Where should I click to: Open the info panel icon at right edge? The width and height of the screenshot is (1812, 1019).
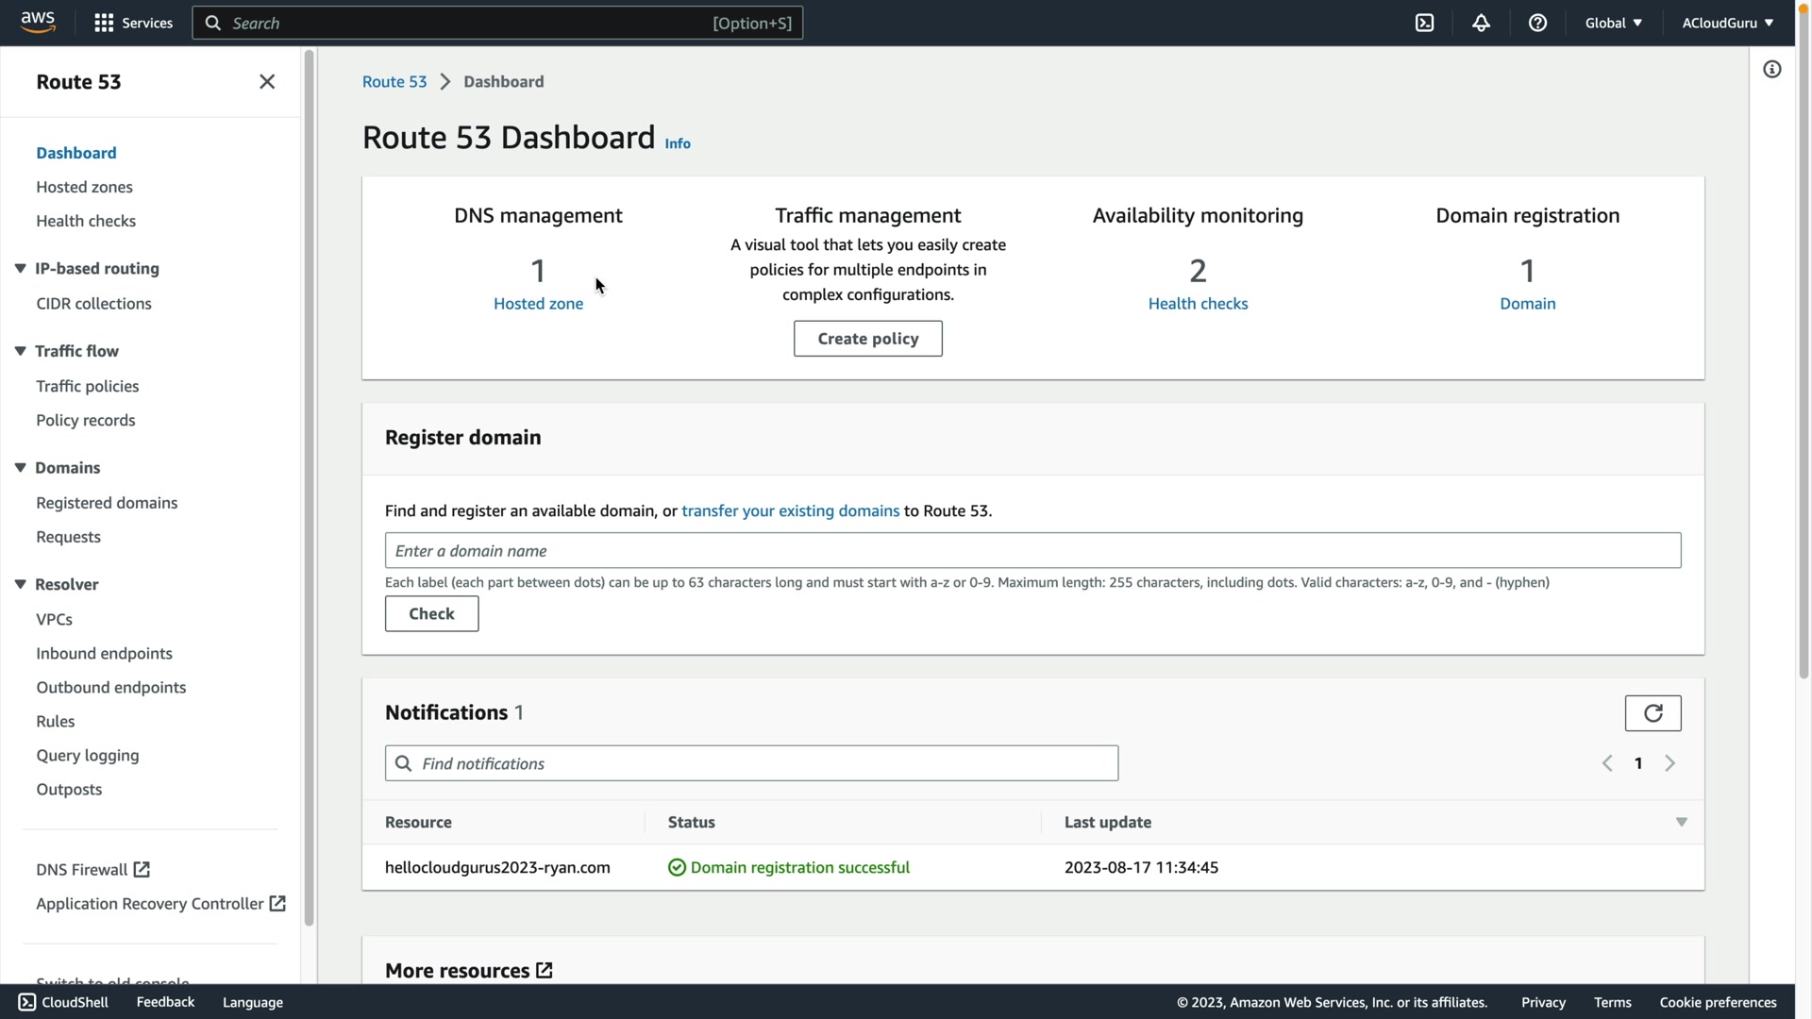[x=1771, y=69]
